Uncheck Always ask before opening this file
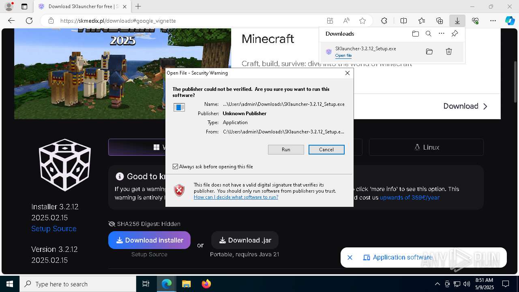 175,167
